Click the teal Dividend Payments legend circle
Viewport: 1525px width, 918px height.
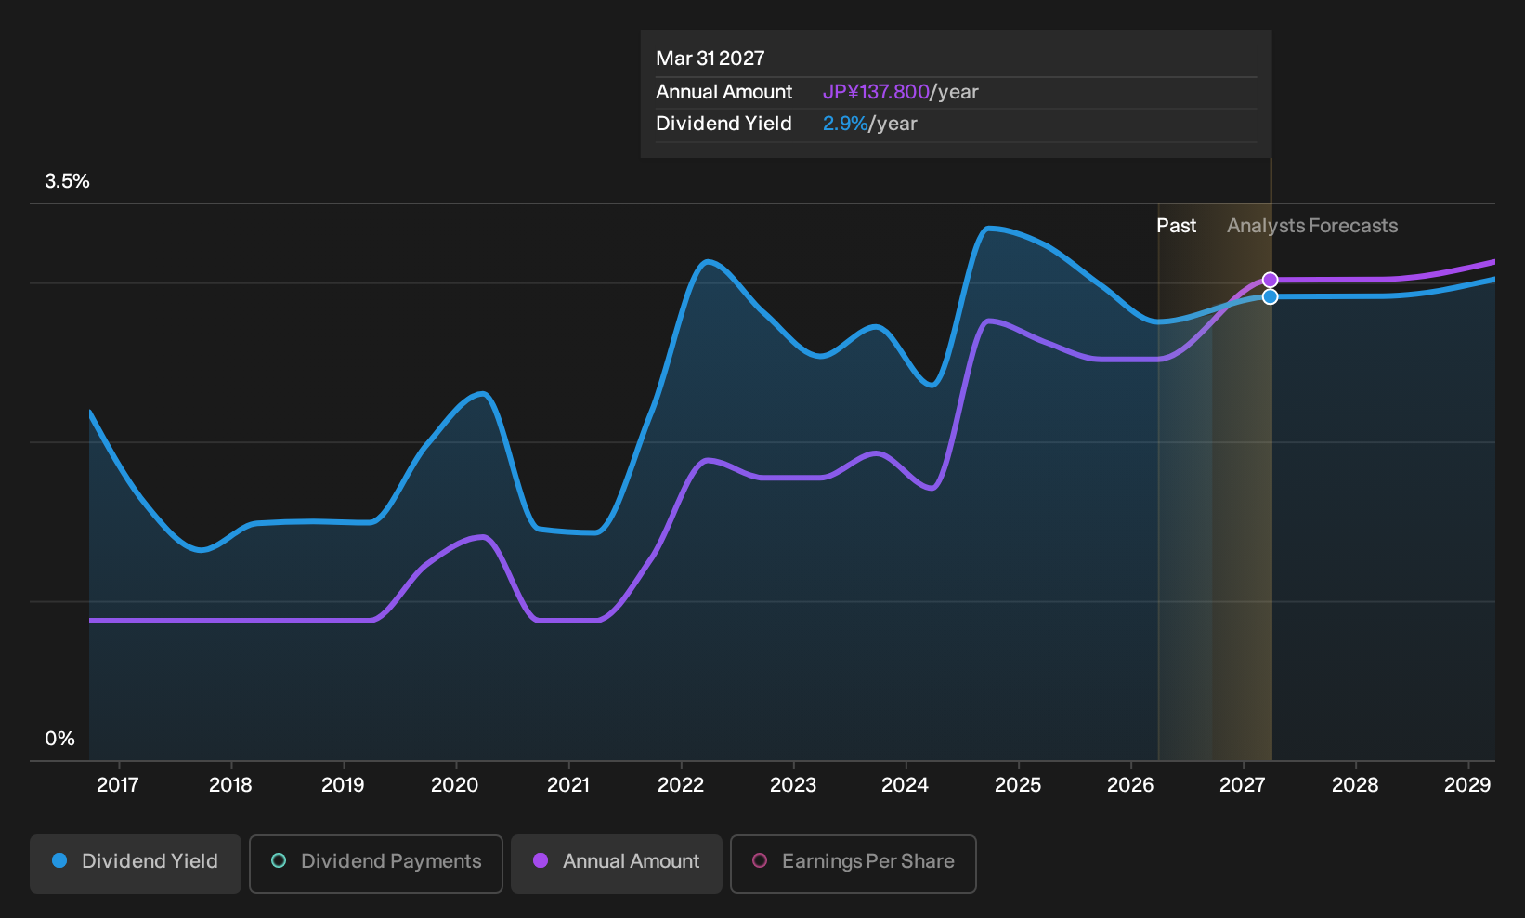coord(279,861)
